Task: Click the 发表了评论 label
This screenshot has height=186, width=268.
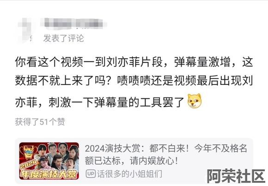Action: [64, 38]
